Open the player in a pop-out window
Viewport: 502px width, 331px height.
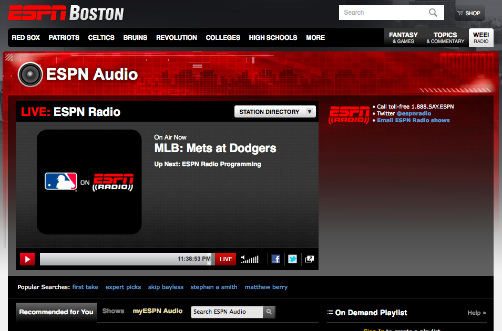[x=309, y=259]
